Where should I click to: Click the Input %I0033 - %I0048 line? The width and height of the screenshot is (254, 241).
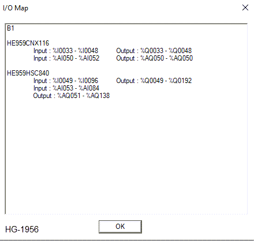point(66,51)
